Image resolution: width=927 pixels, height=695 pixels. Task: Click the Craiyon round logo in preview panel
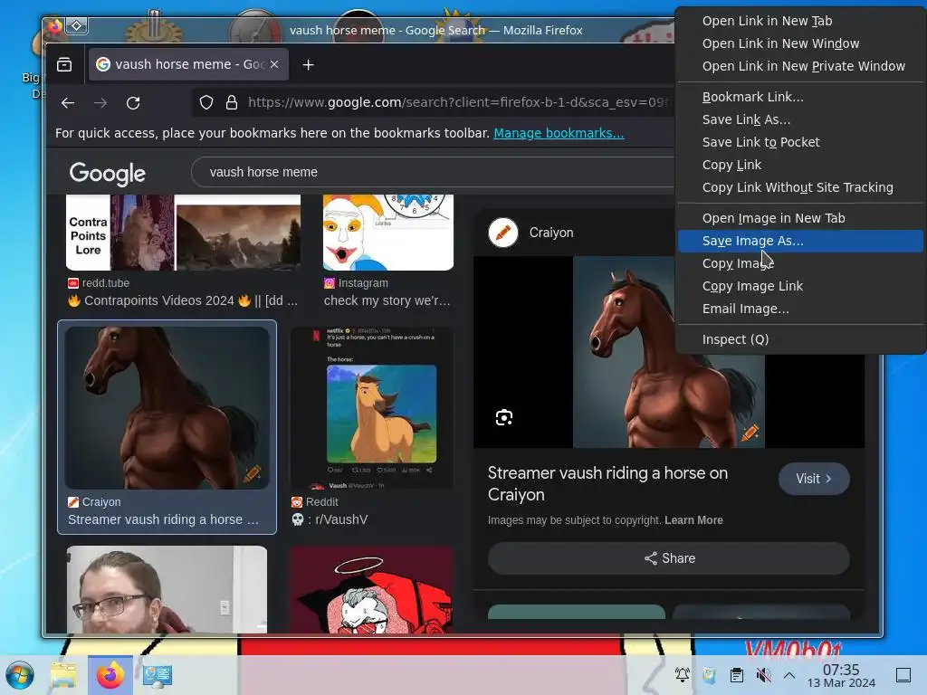[x=503, y=233]
